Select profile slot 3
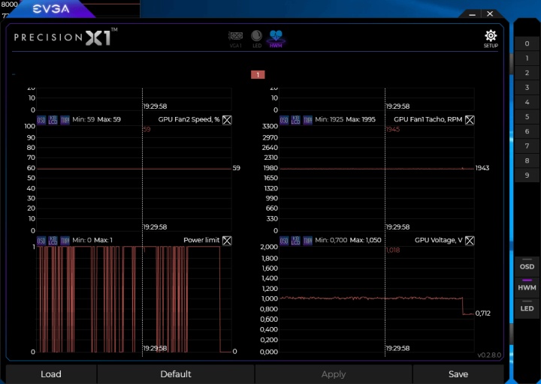 coord(527,88)
